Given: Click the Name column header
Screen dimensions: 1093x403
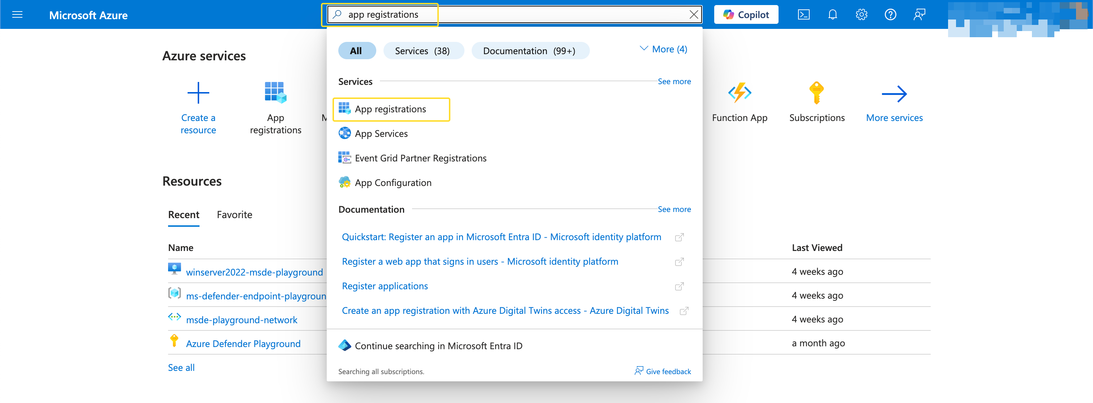Looking at the screenshot, I should 180,248.
